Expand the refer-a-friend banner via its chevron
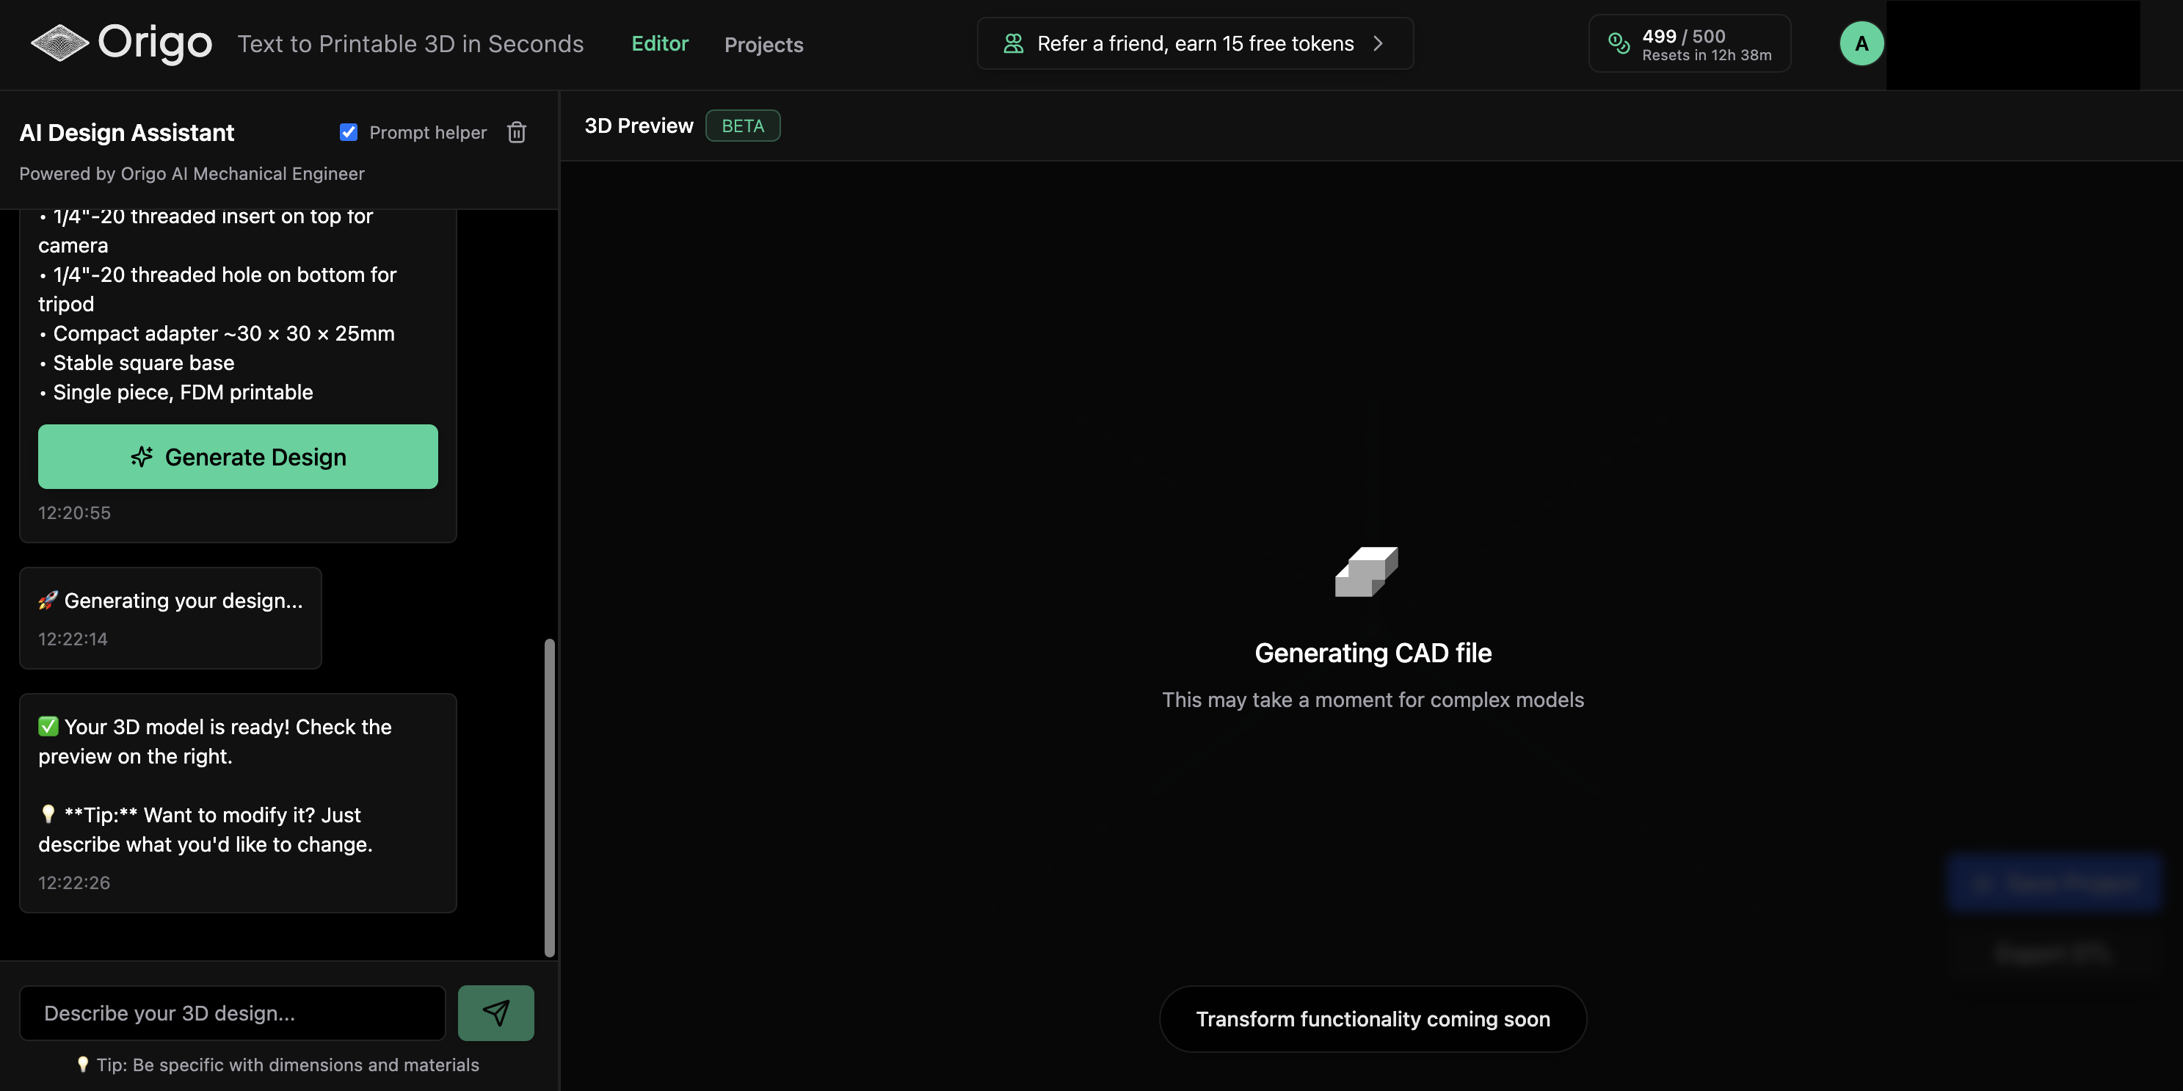This screenshot has height=1091, width=2183. coord(1378,43)
